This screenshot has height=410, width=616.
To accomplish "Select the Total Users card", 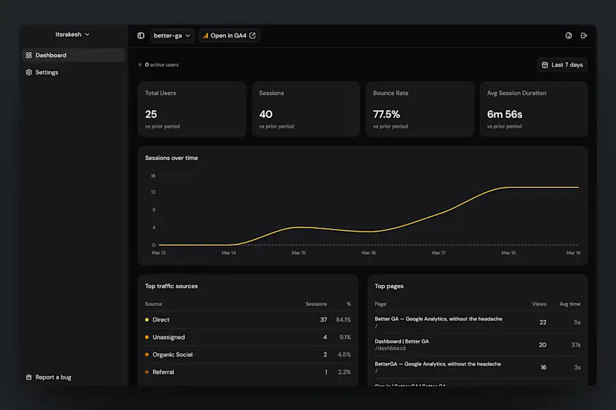I will 192,109.
